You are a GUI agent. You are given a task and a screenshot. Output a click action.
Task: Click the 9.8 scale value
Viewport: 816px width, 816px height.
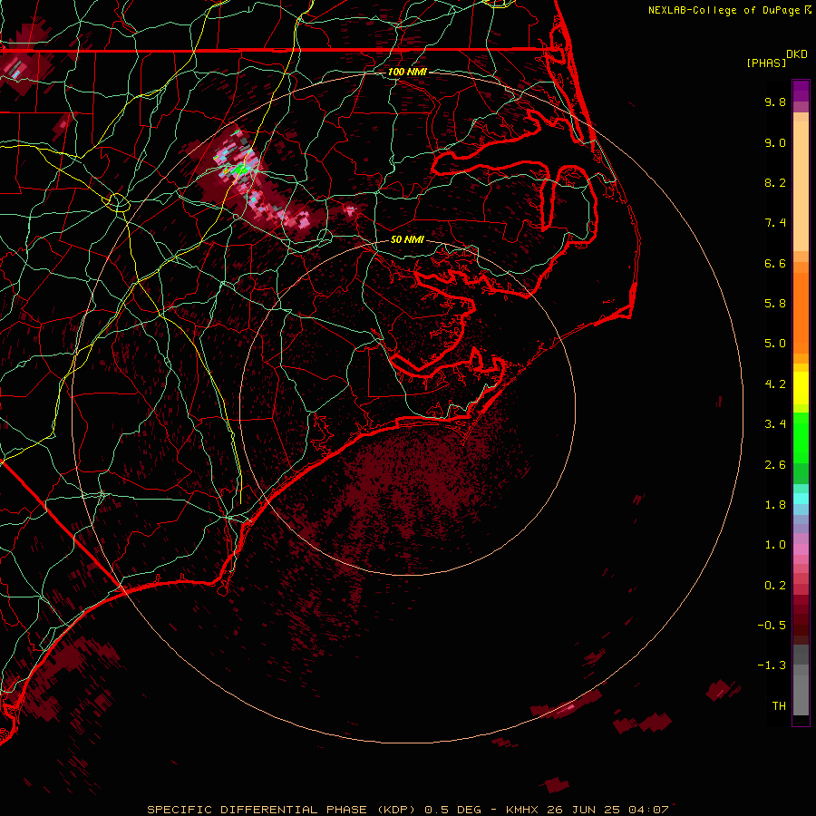click(x=775, y=102)
